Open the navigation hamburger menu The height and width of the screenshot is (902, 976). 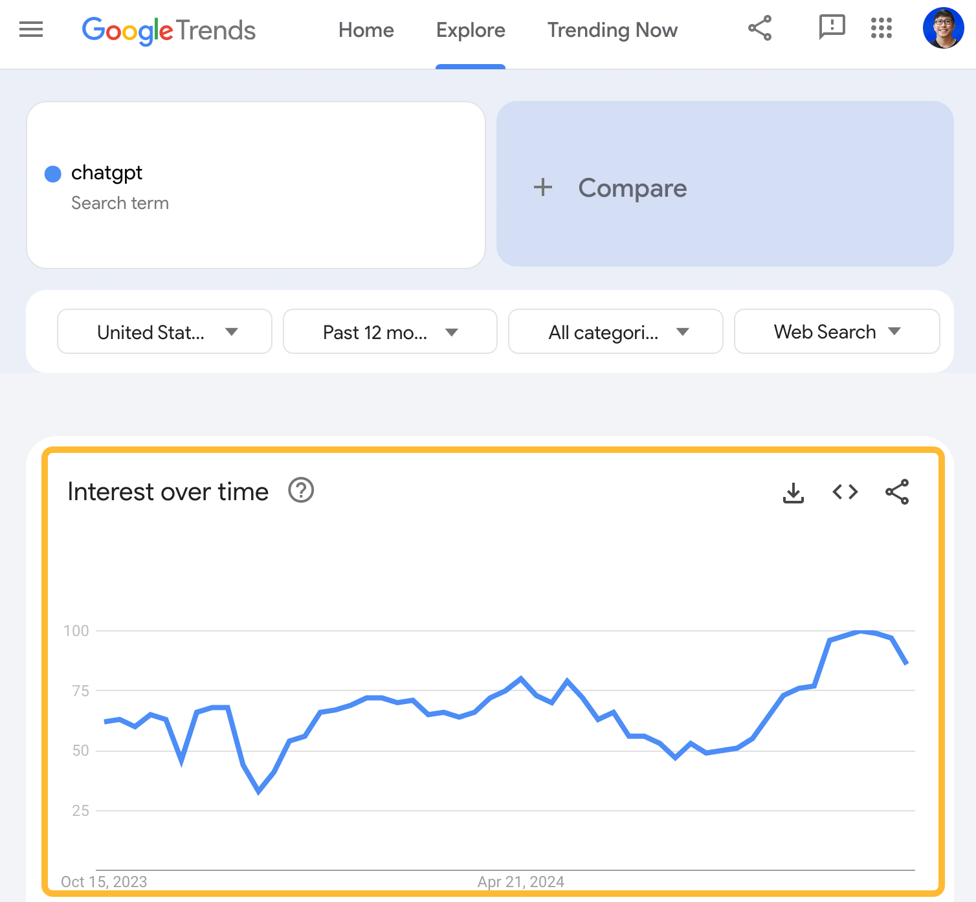30,30
